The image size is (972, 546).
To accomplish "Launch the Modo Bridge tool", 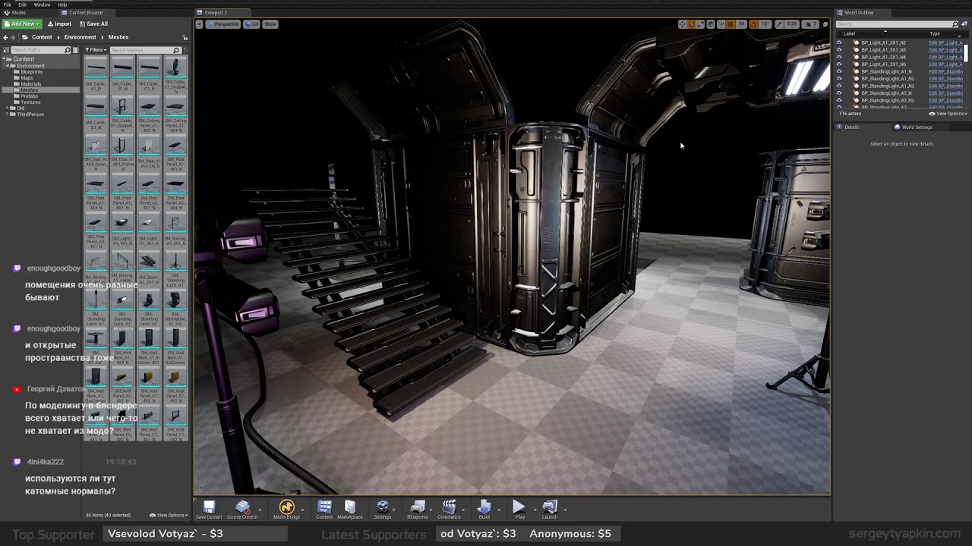I will tap(286, 510).
